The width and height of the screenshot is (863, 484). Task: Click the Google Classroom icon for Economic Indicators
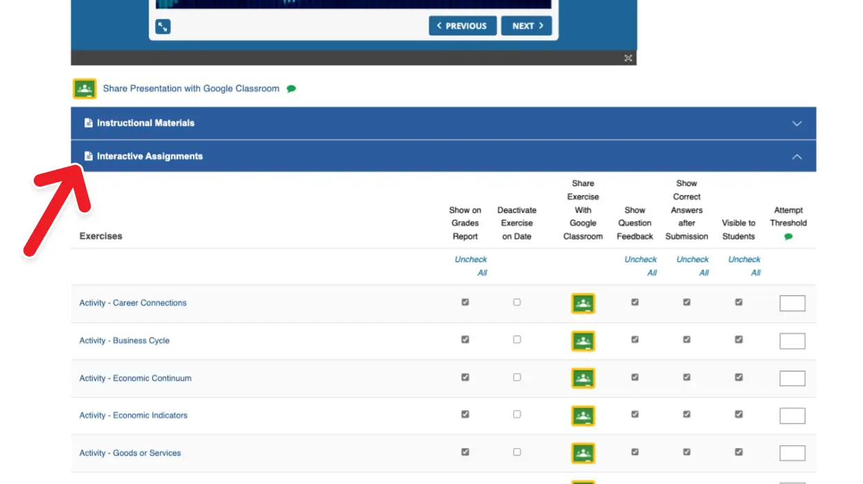pos(583,416)
